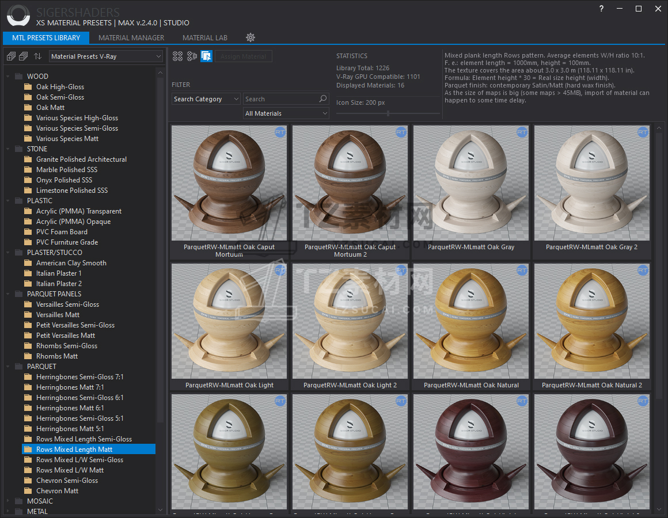Image resolution: width=668 pixels, height=518 pixels.
Task: Select the "Oak Semi-Gloss" tree row
Action: [89, 97]
